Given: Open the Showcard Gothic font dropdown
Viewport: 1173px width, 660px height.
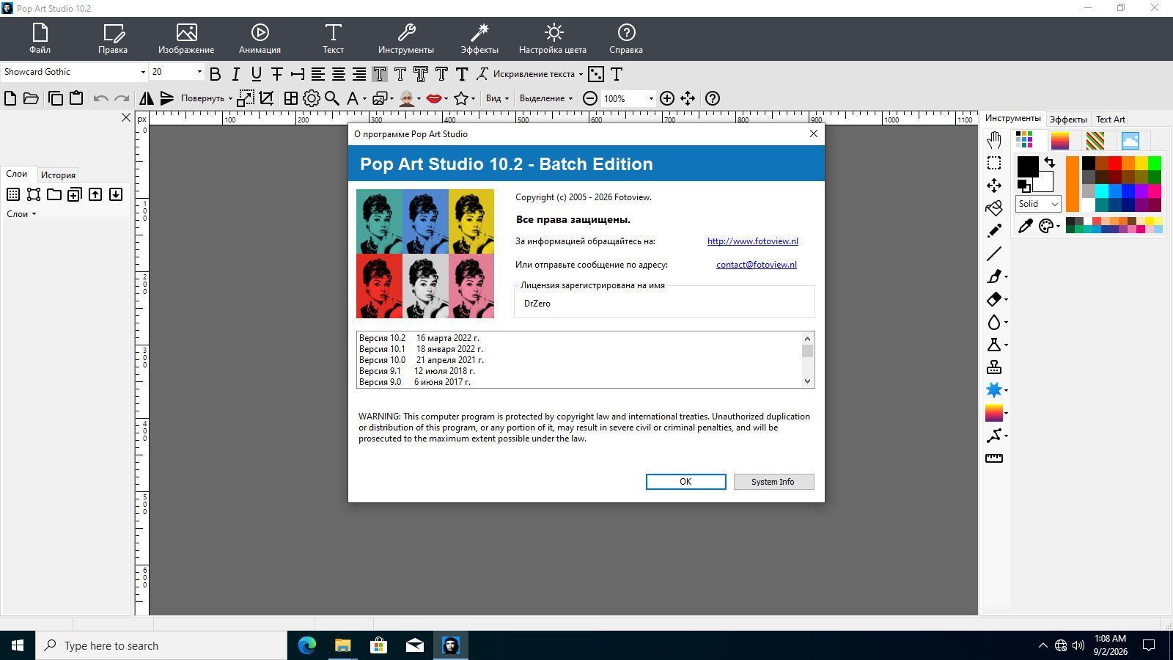Looking at the screenshot, I should point(74,72).
